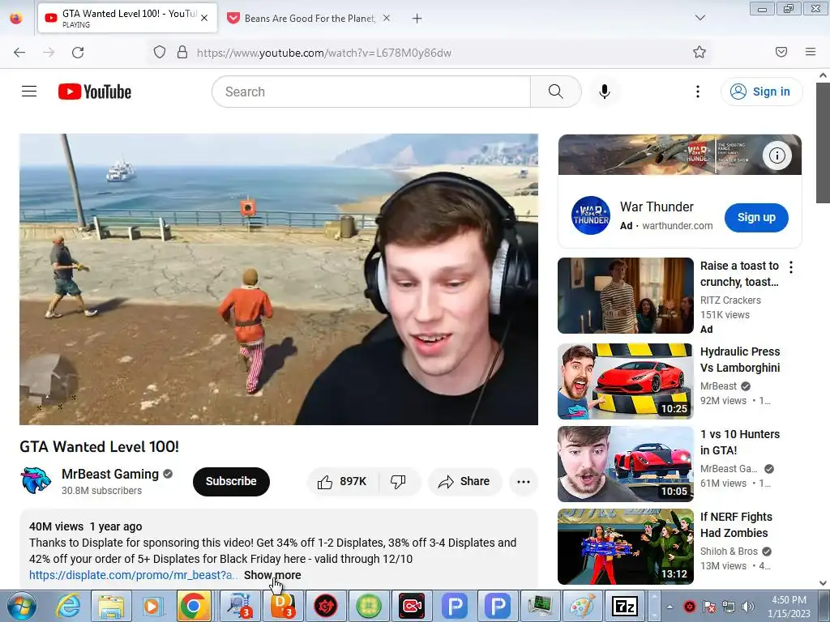Click warthunder.com ad link
This screenshot has height=622, width=830.
[677, 226]
